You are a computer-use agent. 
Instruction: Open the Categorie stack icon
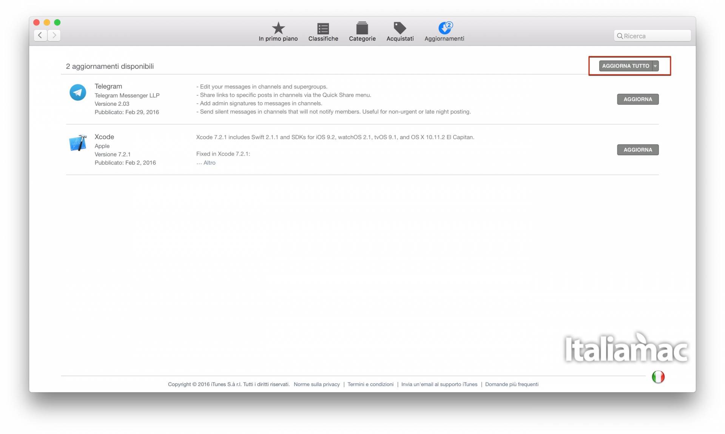point(362,28)
